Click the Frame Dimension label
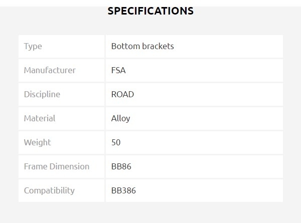Screen dimensions: 301x223 click(x=57, y=166)
